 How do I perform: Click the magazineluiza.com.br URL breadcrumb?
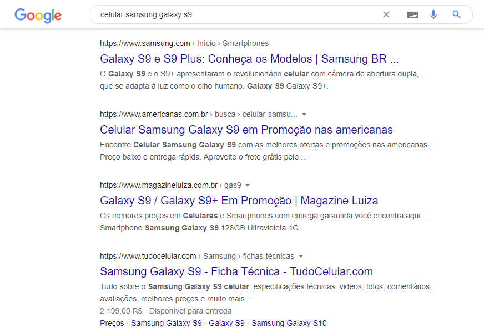[170, 185]
